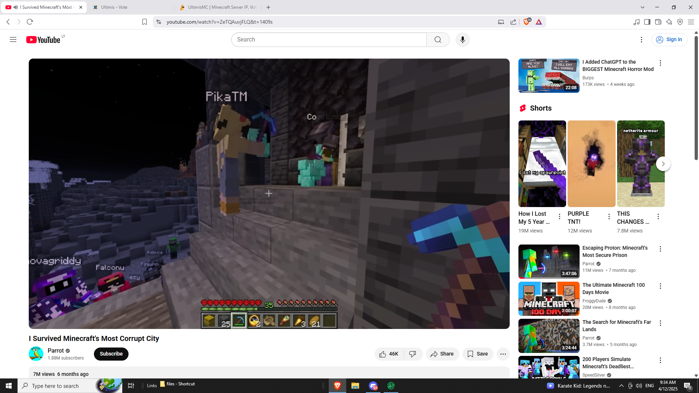Dislike the video with thumbs down

pyautogui.click(x=413, y=354)
